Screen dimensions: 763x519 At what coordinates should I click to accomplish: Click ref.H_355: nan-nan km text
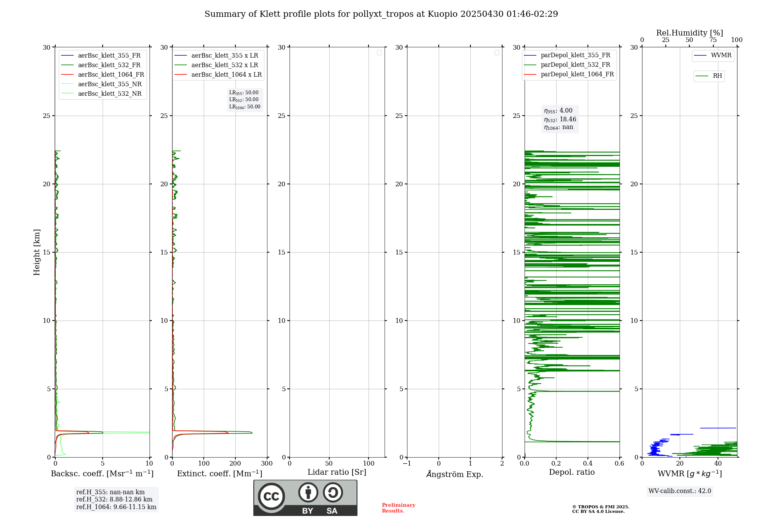[110, 492]
